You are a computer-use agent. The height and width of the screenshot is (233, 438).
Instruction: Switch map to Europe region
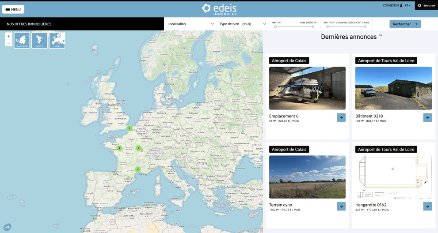tap(57, 40)
